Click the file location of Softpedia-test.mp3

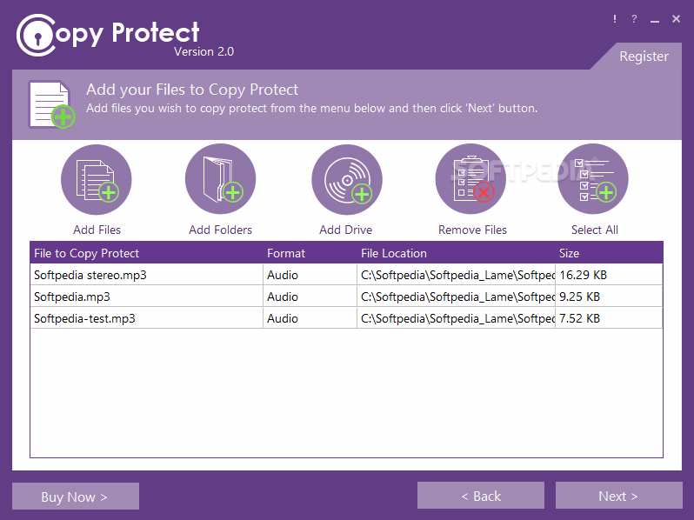456,318
